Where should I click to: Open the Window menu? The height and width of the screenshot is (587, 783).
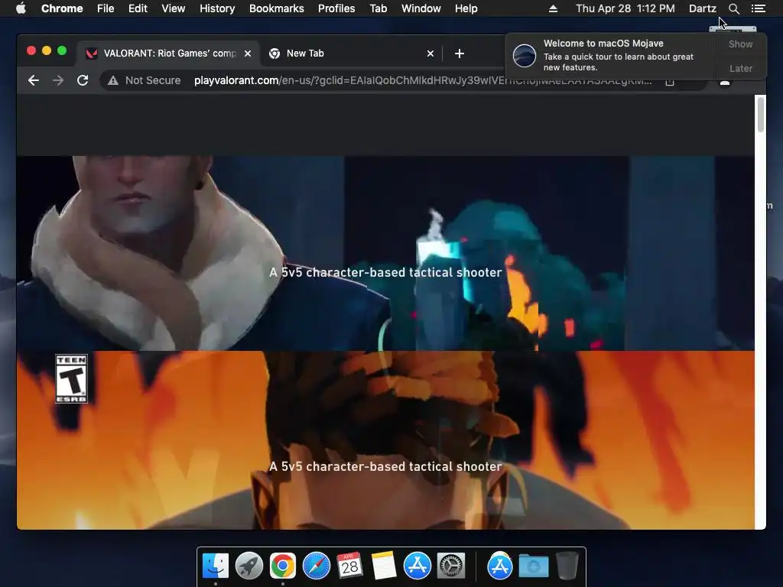pyautogui.click(x=421, y=8)
